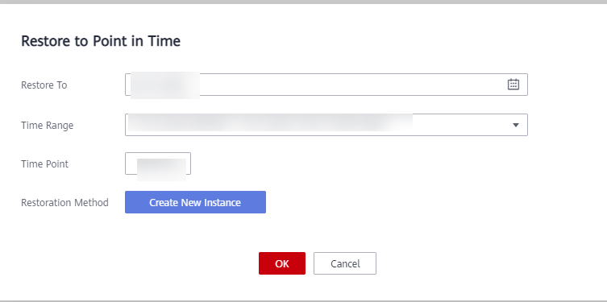Click the Restoration Method label
The width and height of the screenshot is (607, 302).
[64, 203]
